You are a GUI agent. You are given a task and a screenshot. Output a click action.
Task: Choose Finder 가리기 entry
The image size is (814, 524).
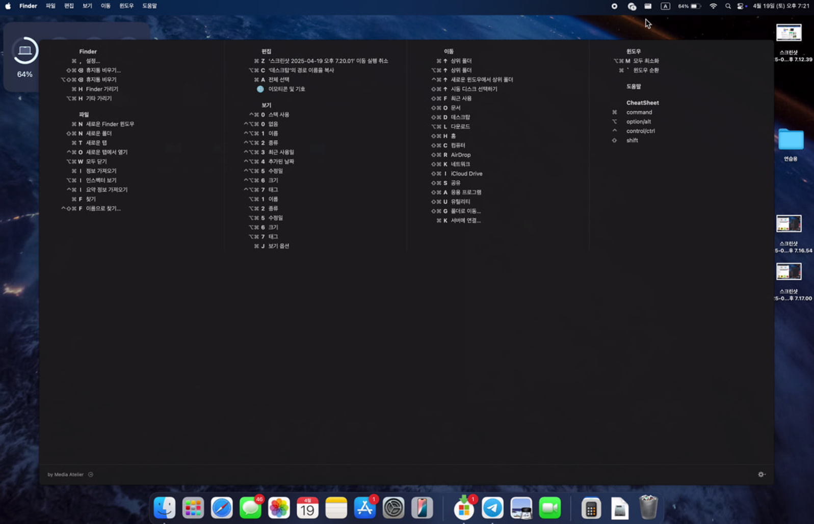pos(102,89)
